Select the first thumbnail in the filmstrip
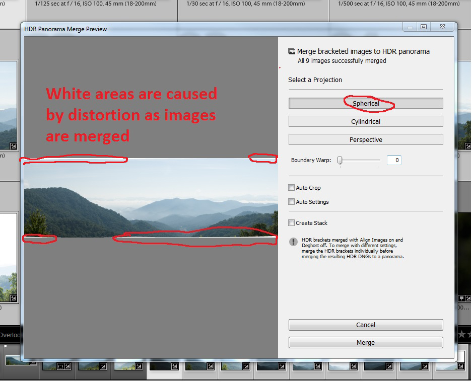The height and width of the screenshot is (382, 472). click(20, 361)
